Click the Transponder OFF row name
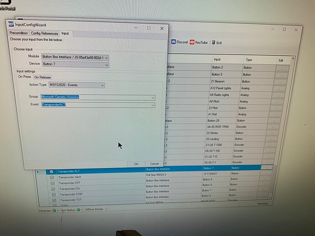This screenshot has width=315, height=236. (69, 183)
